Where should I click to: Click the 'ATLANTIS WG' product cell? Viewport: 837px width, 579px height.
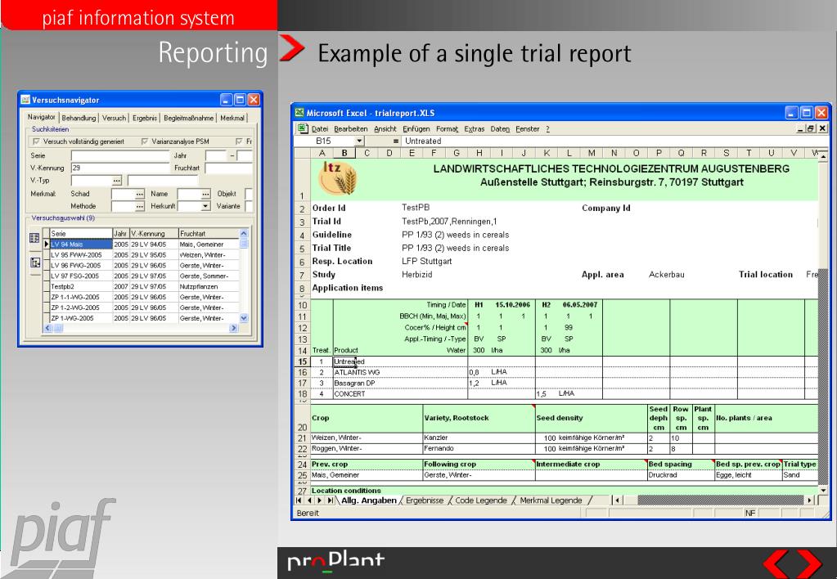click(x=400, y=372)
